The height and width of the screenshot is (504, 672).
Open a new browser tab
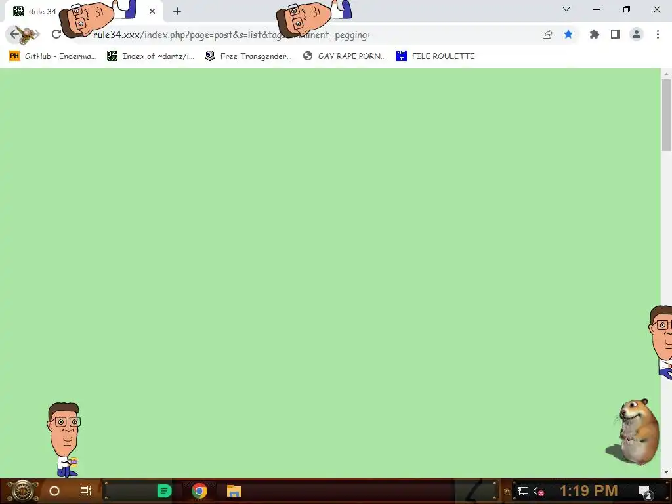[x=177, y=11]
